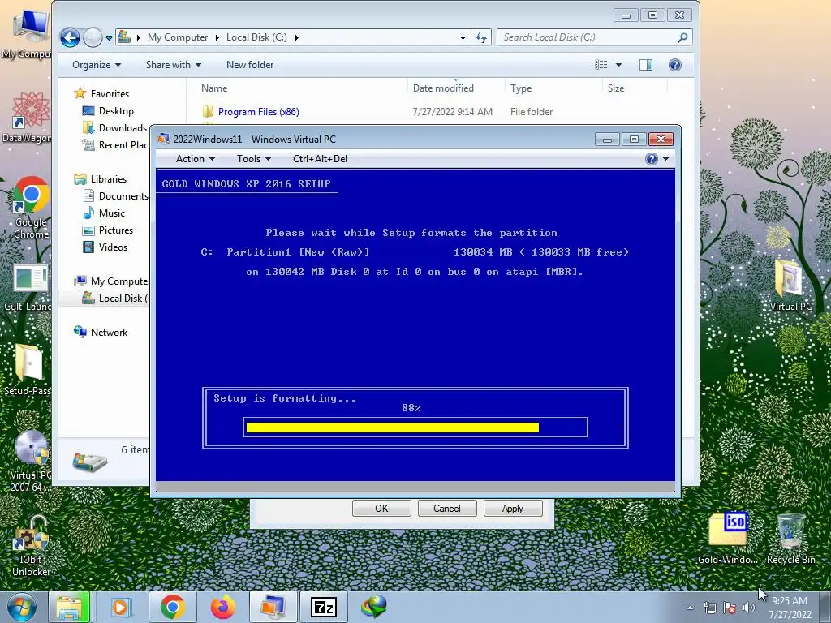Open the view options dropdown arrow

click(618, 65)
